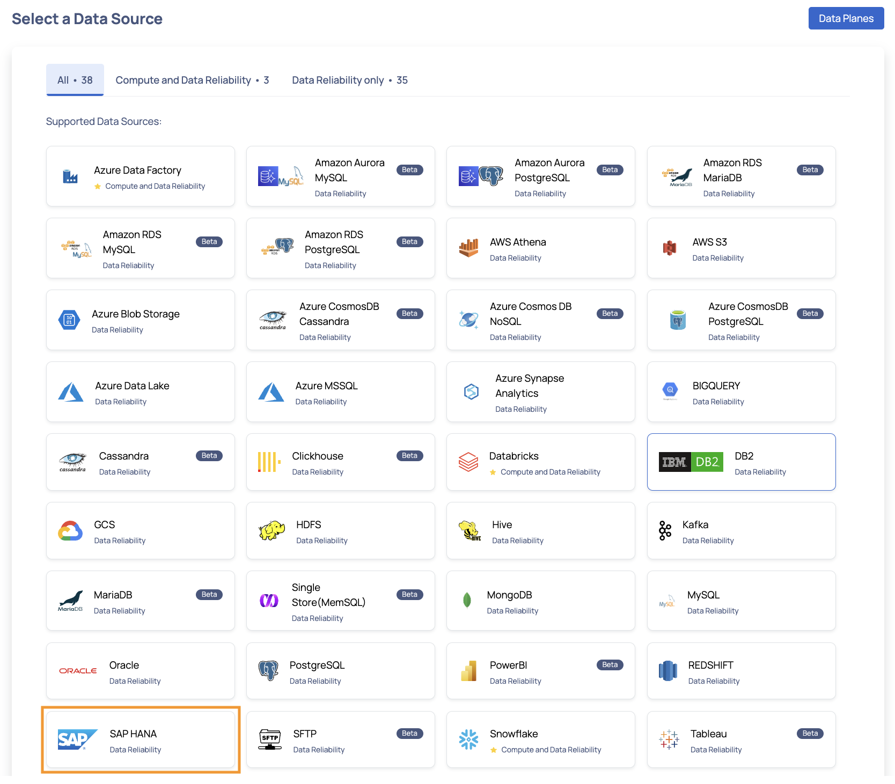Click the Clickhouse yellow bars logo
Image resolution: width=895 pixels, height=784 pixels.
(269, 462)
